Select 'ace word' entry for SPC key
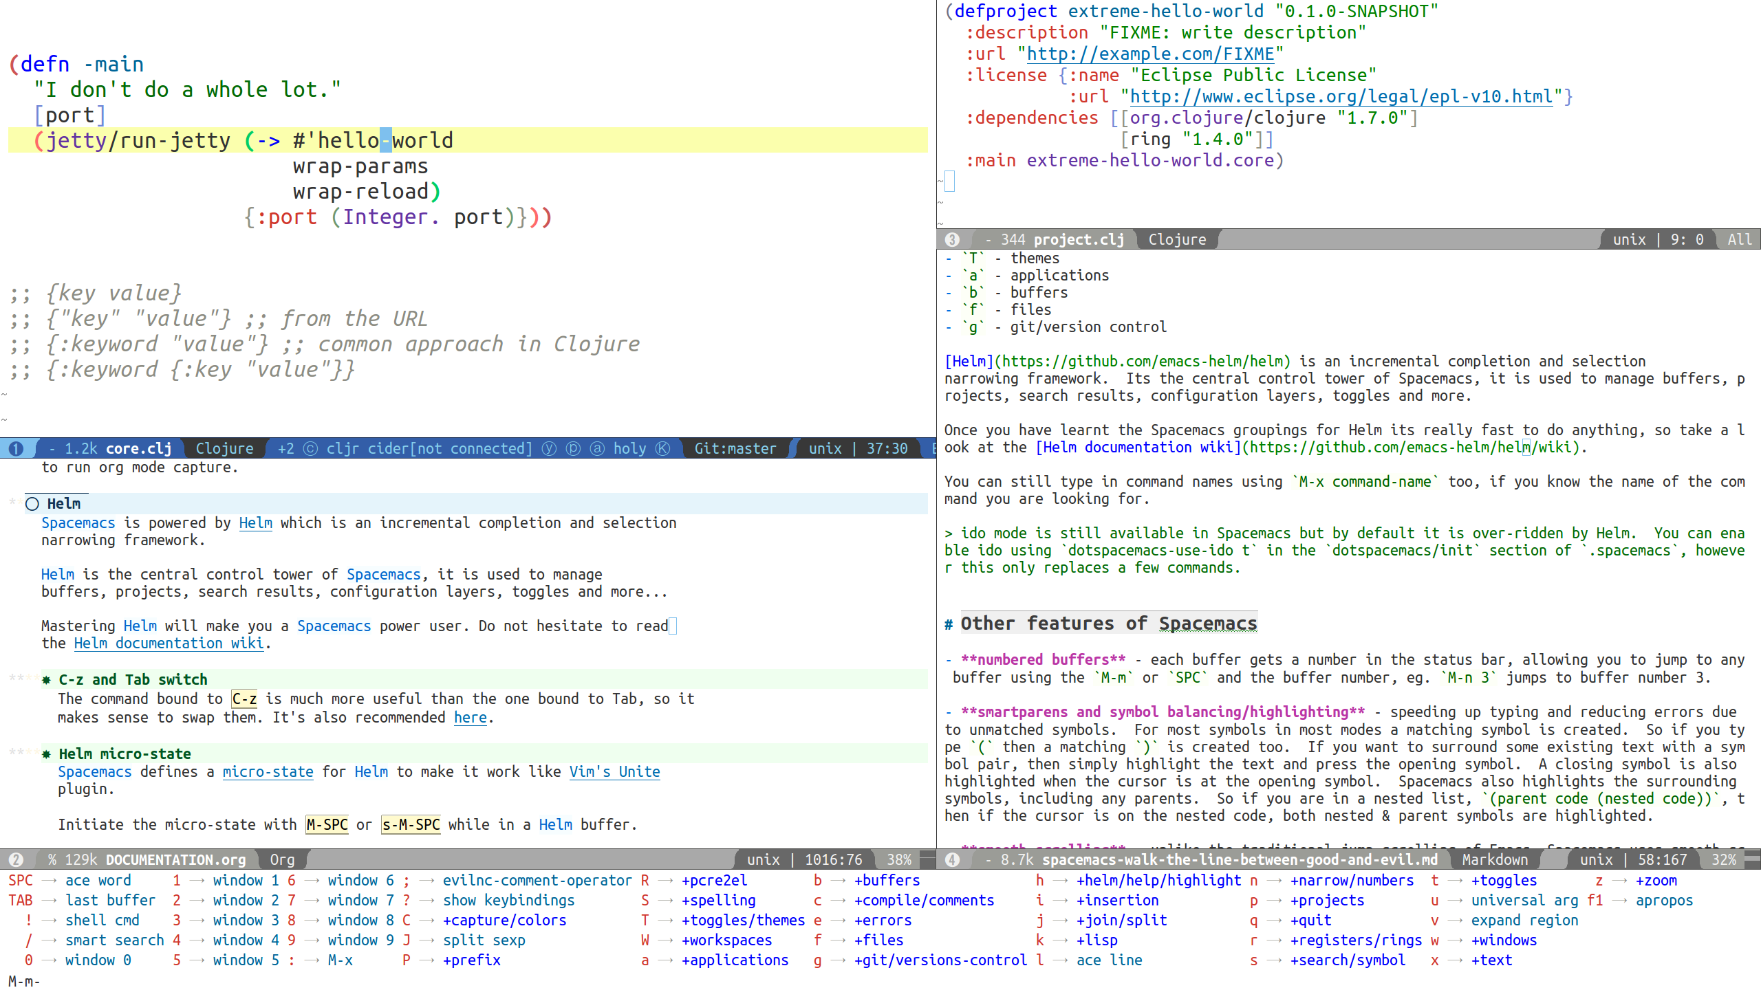Image resolution: width=1761 pixels, height=990 pixels. click(x=98, y=881)
